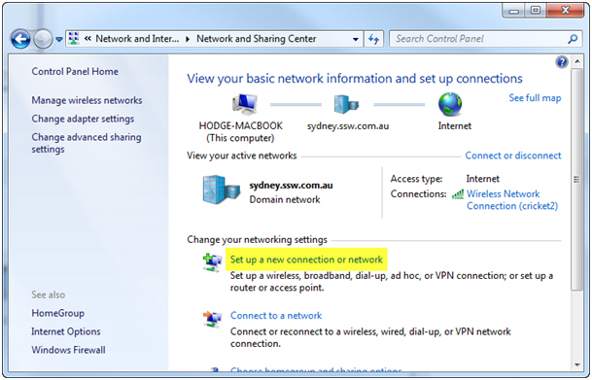Viewport: 592px width, 380px height.
Task: Click the HODGE-MACBOOK computer icon
Action: click(x=245, y=104)
